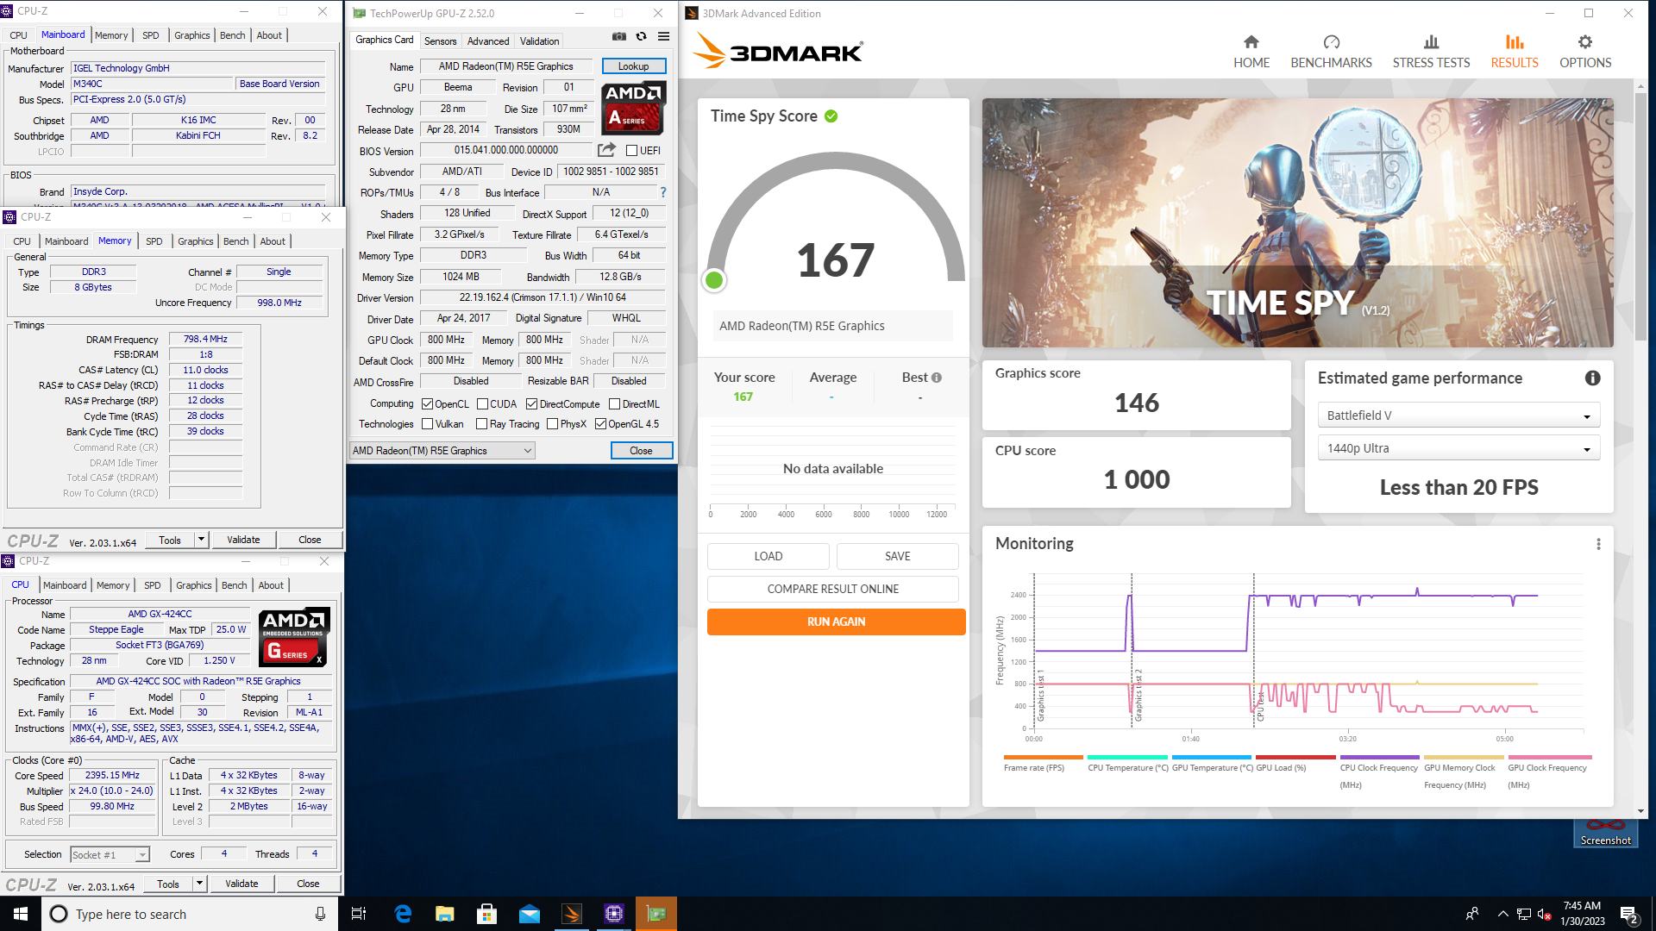Switch to 3DMark taskbar icon
The image size is (1656, 931).
coord(572,914)
